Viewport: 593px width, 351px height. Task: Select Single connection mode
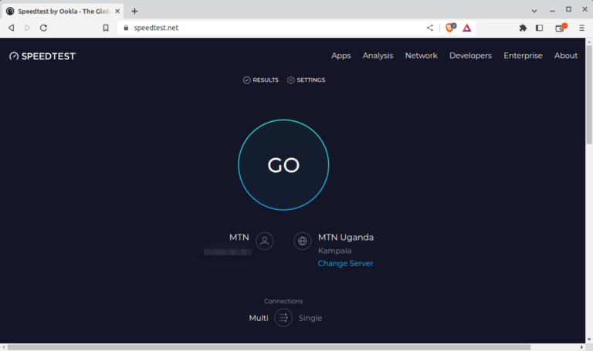(x=310, y=318)
